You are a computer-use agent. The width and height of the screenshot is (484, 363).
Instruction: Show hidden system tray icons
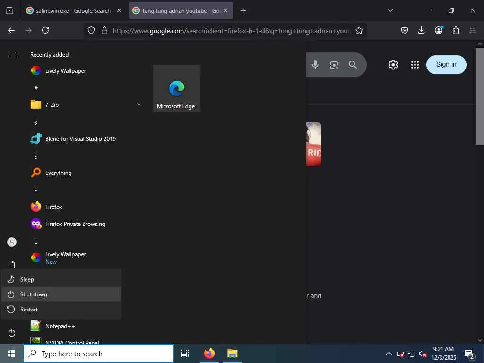coord(389,354)
